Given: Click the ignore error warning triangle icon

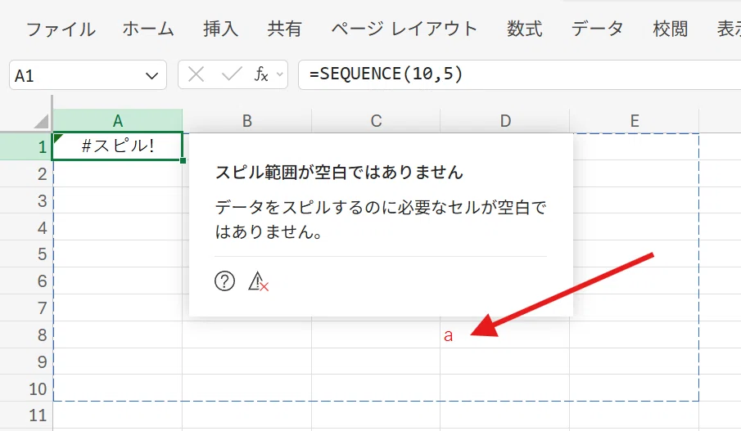Looking at the screenshot, I should [x=258, y=281].
